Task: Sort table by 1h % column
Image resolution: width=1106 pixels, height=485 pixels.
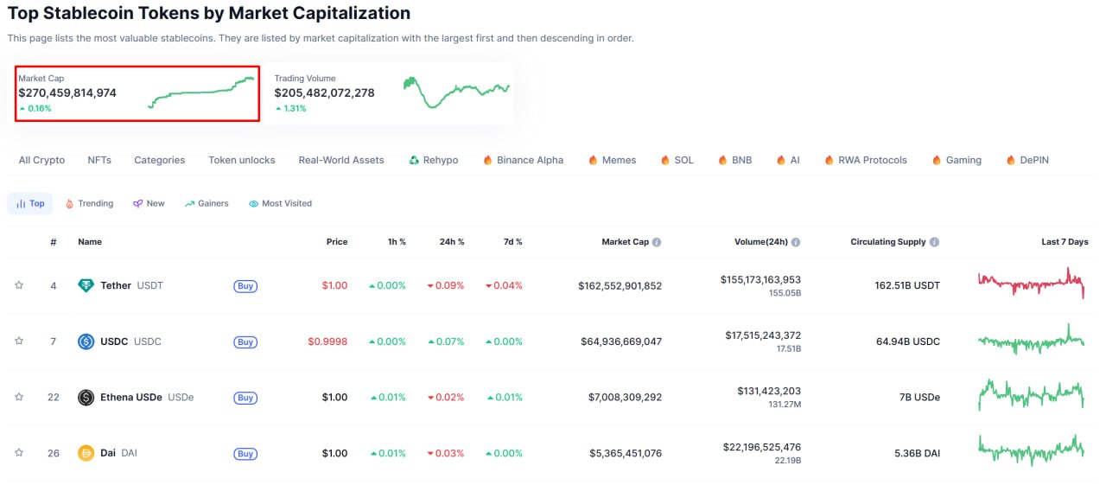Action: click(x=397, y=242)
